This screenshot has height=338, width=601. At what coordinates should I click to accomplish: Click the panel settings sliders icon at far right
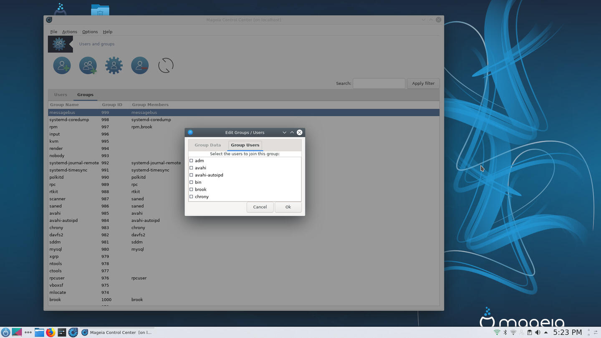[x=596, y=333]
